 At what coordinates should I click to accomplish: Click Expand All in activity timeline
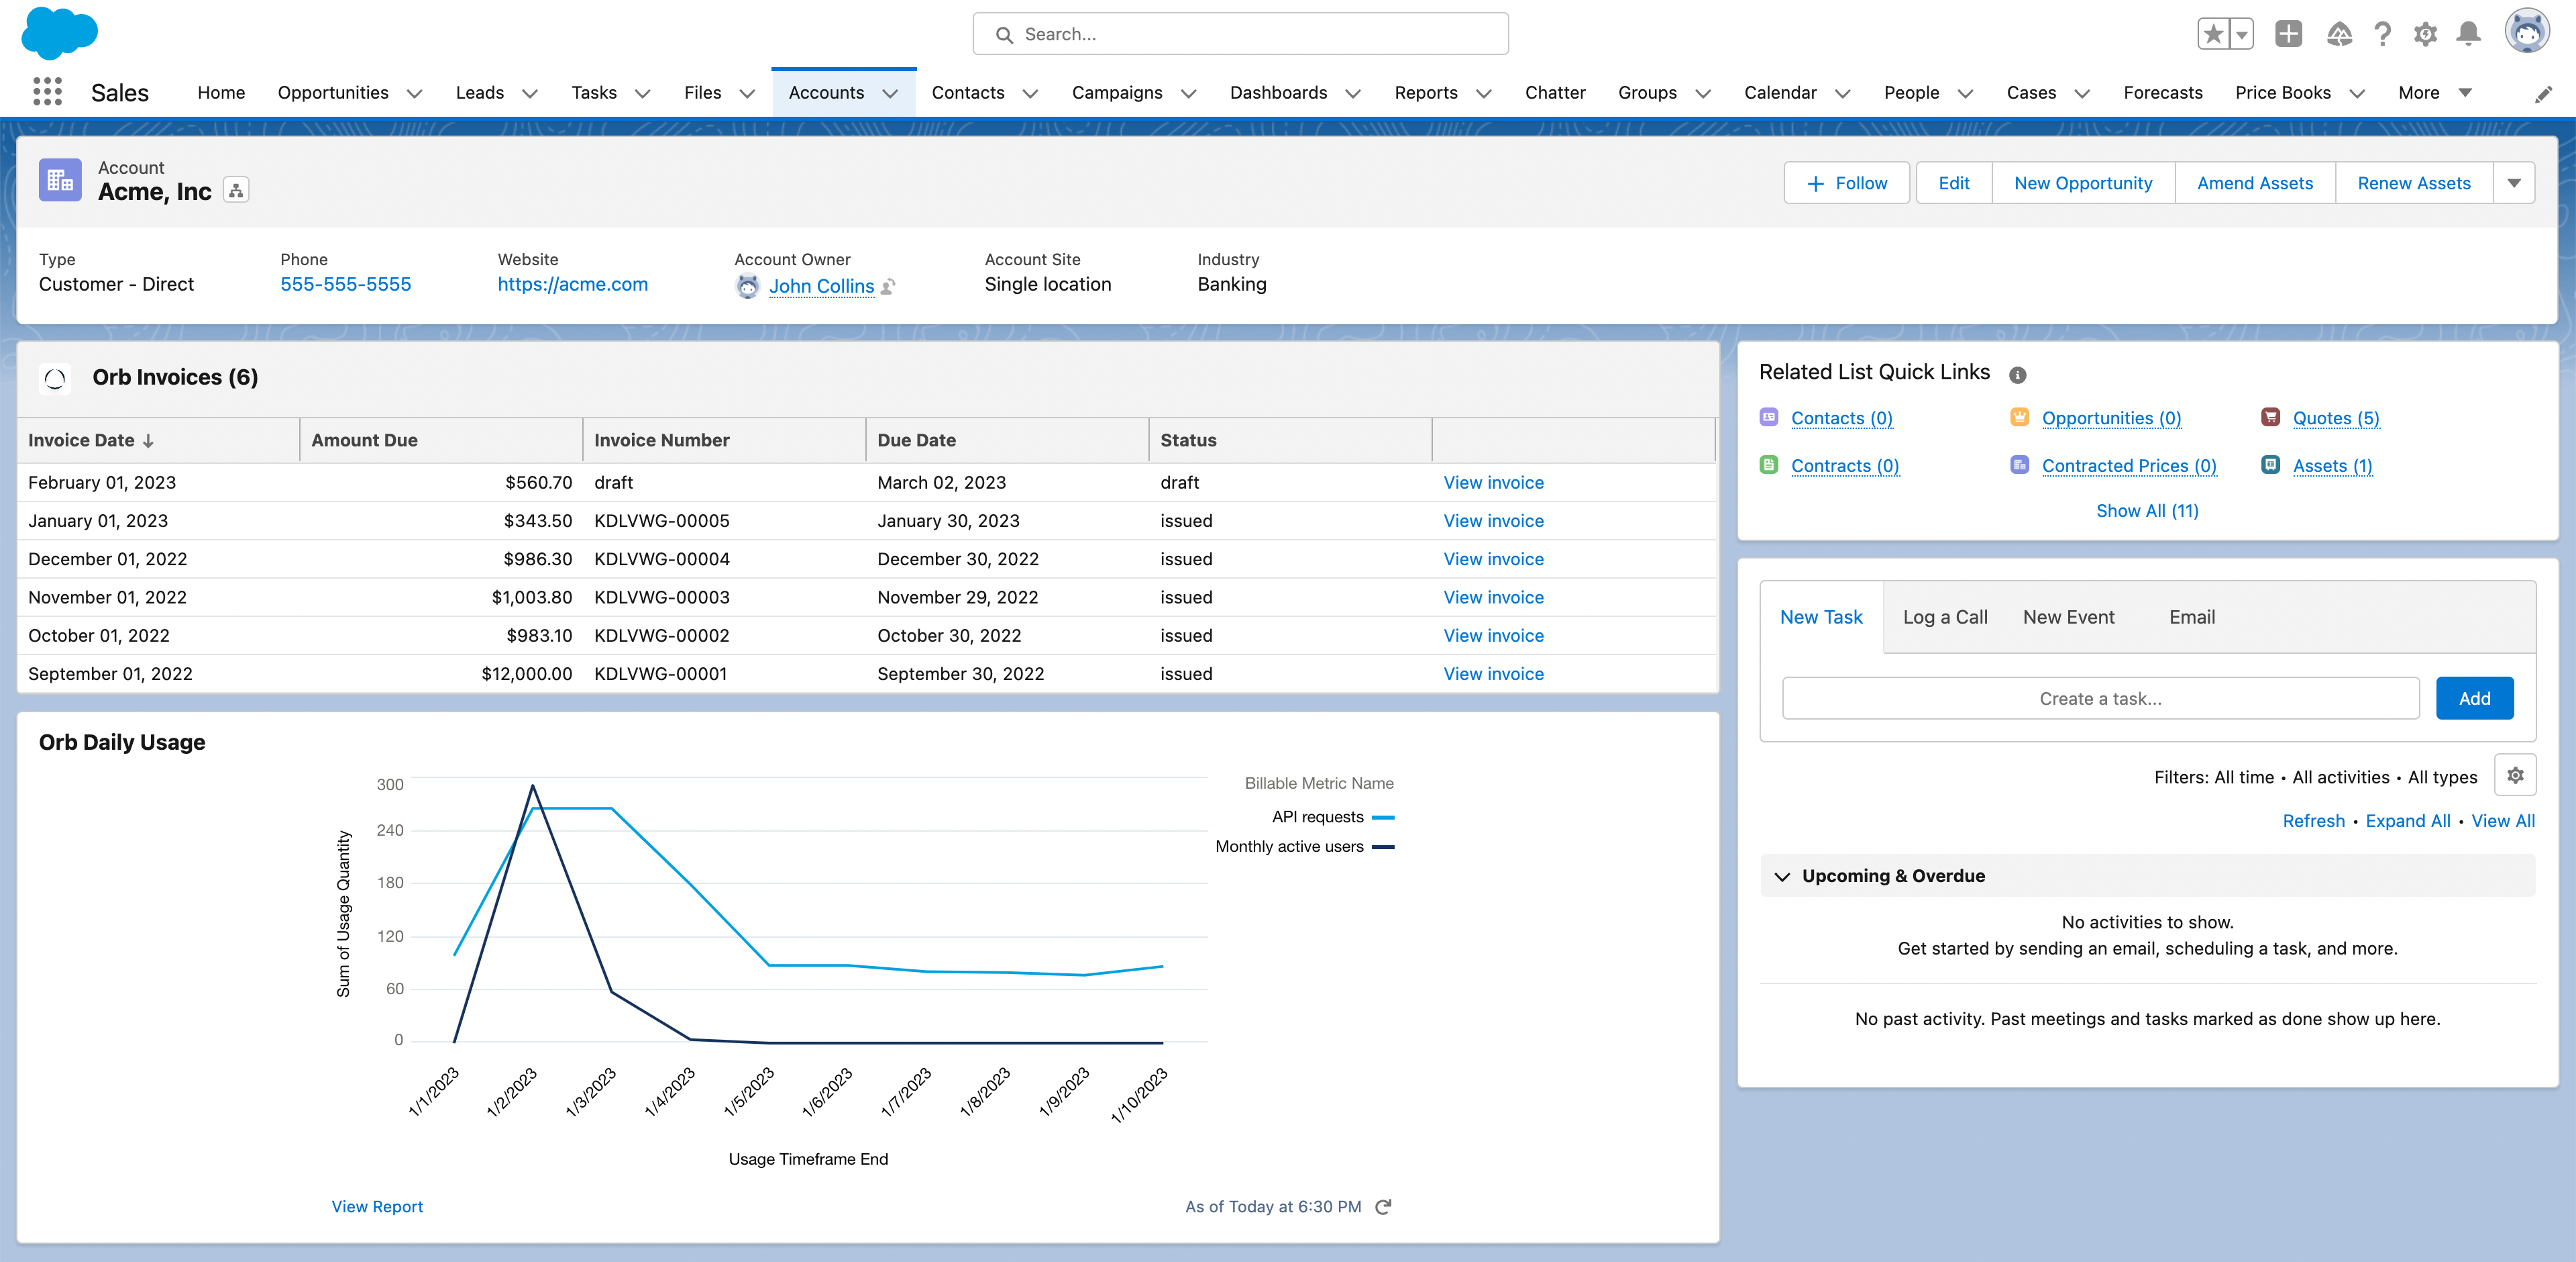pyautogui.click(x=2407, y=821)
